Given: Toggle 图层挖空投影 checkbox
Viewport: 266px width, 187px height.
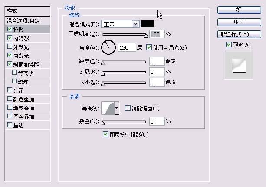Looking at the screenshot, I should 105,134.
